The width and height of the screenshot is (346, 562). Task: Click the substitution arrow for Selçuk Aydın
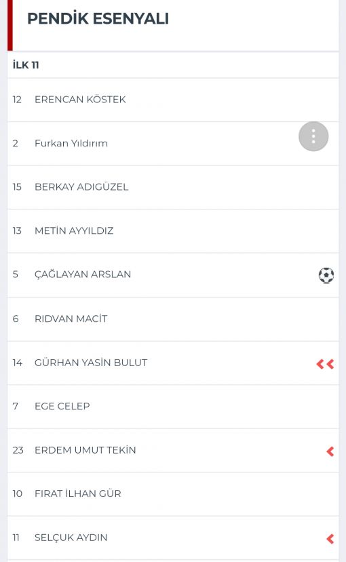pyautogui.click(x=330, y=539)
